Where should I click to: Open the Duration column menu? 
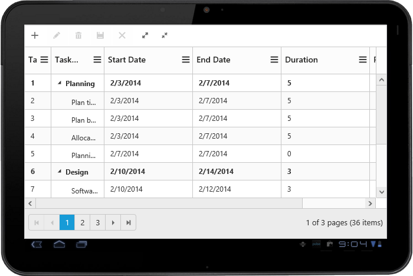(363, 60)
